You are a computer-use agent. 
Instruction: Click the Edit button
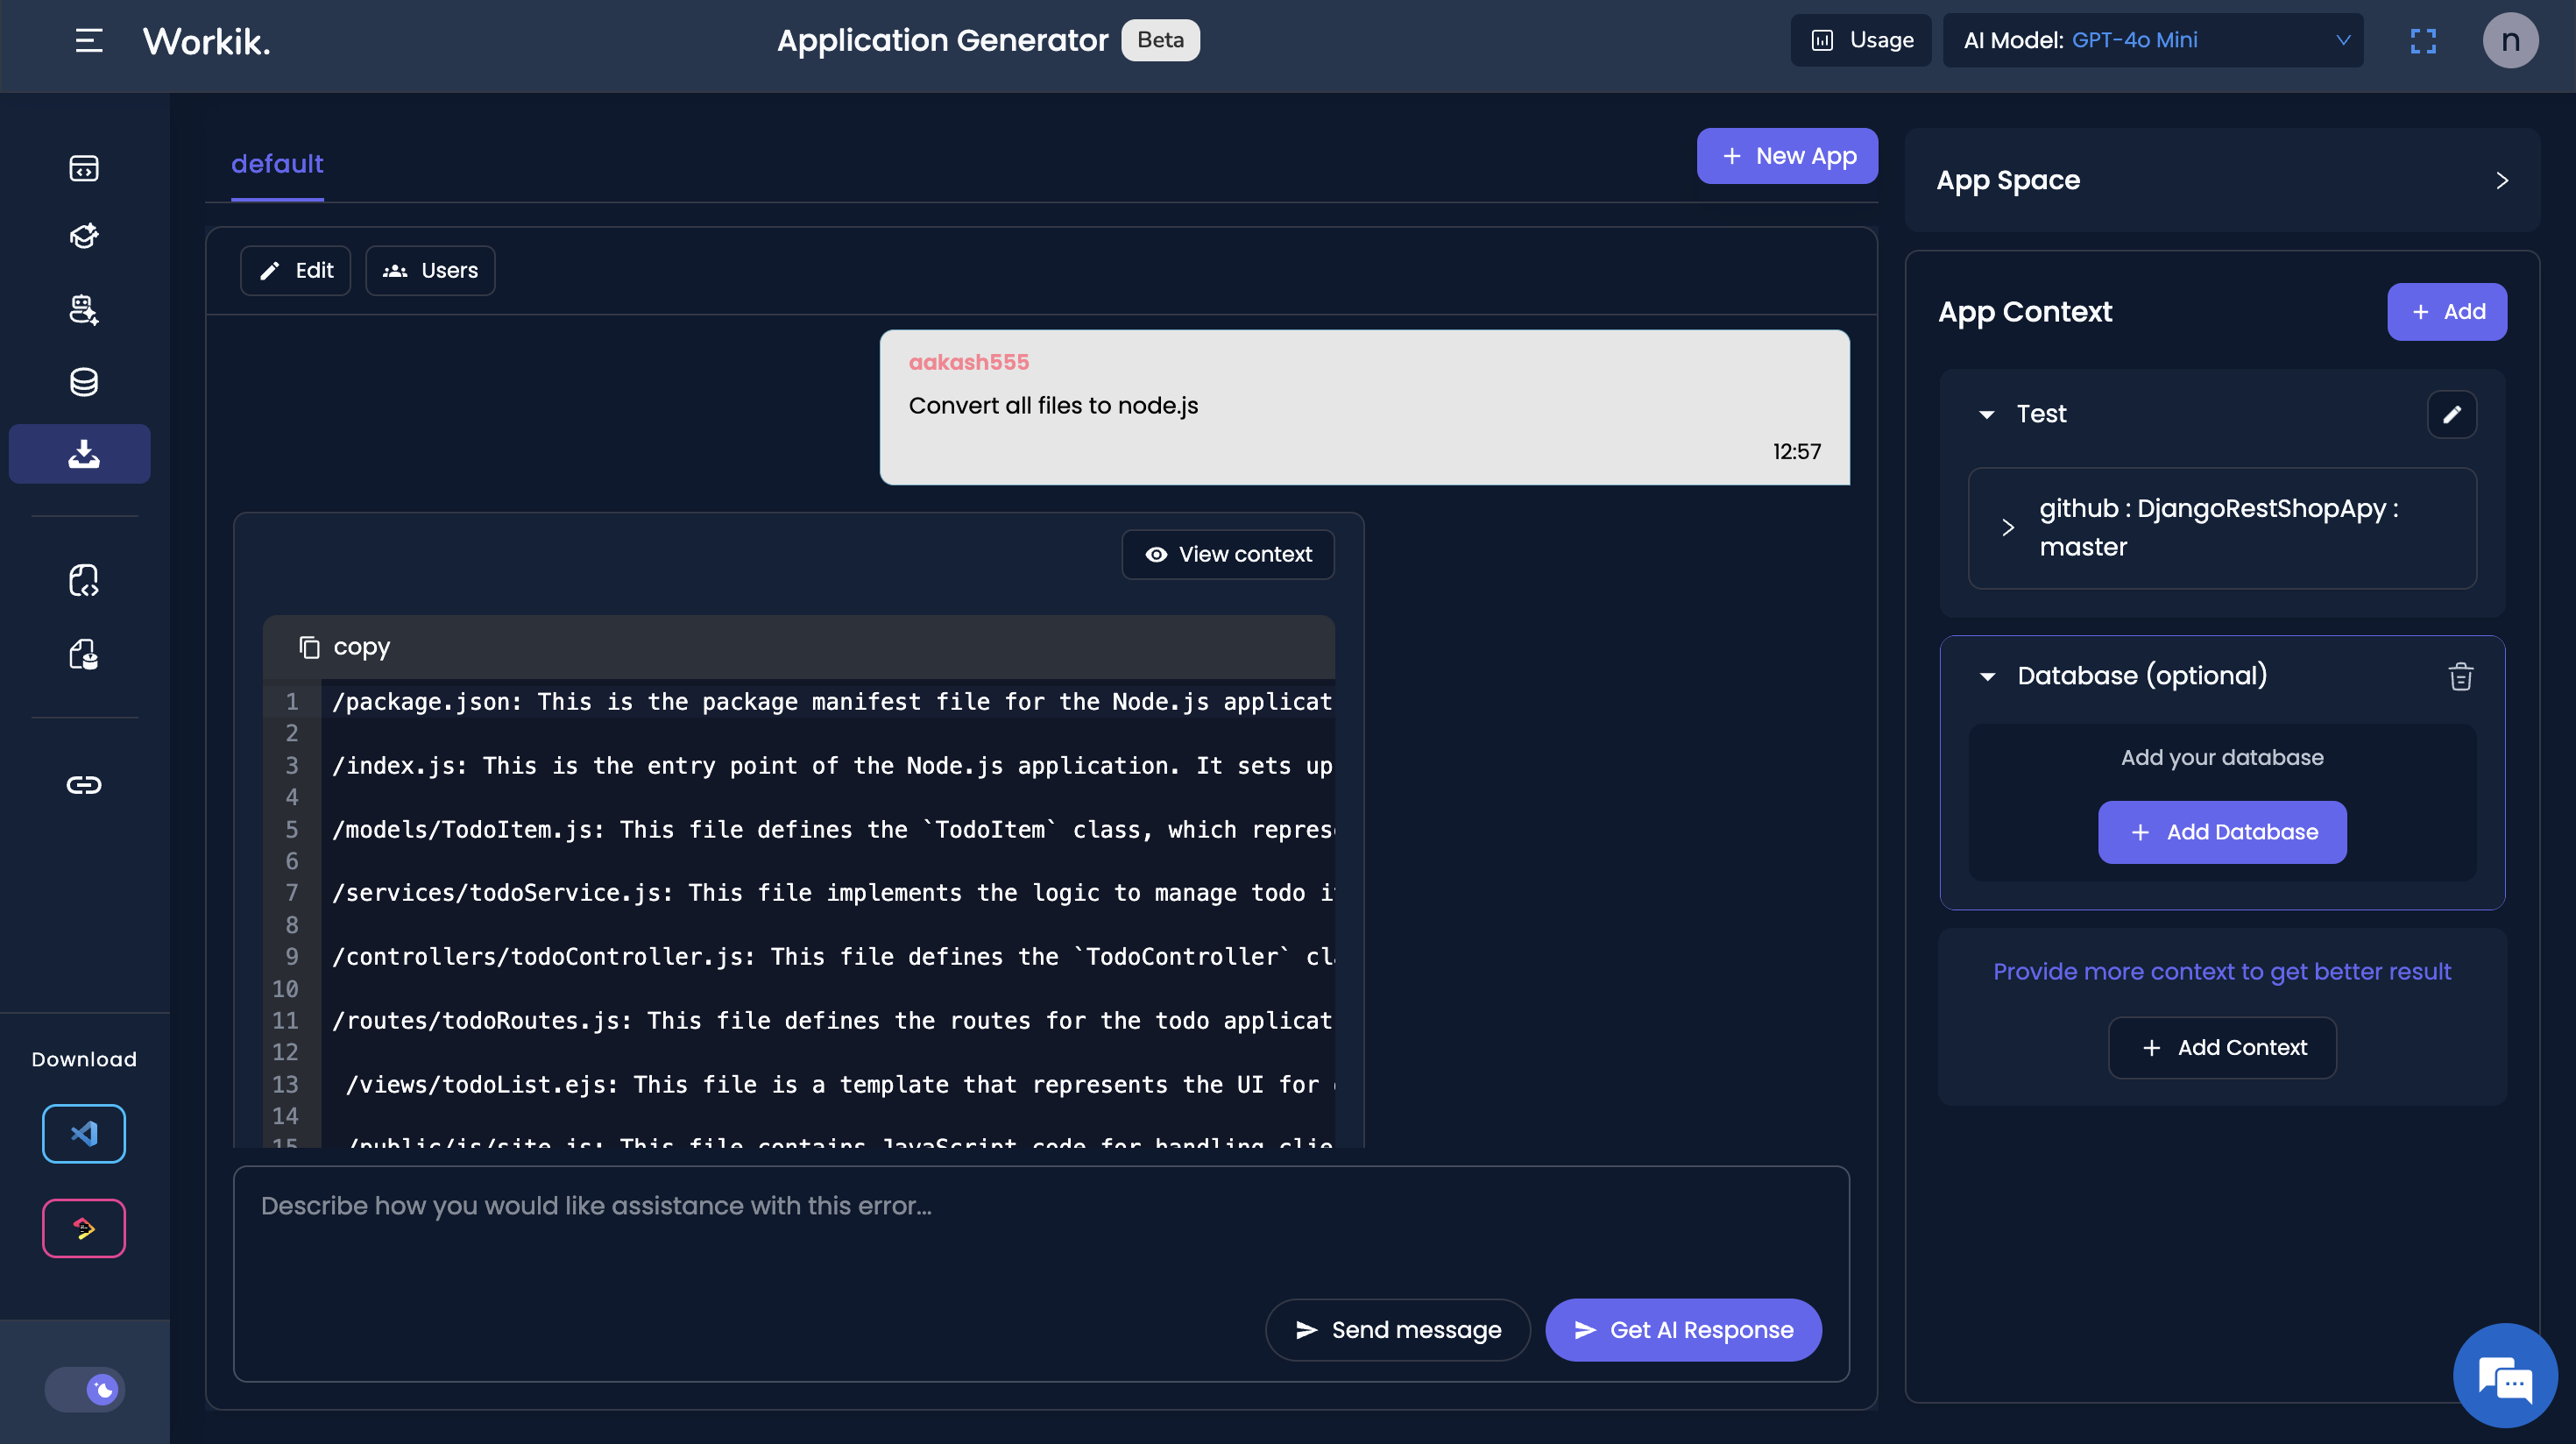(x=295, y=271)
